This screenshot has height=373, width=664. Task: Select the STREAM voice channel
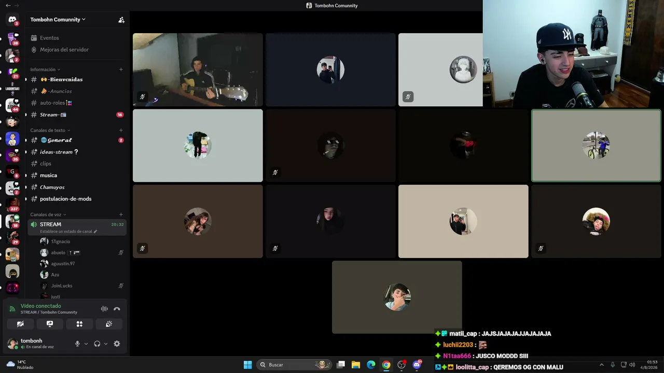(77, 227)
